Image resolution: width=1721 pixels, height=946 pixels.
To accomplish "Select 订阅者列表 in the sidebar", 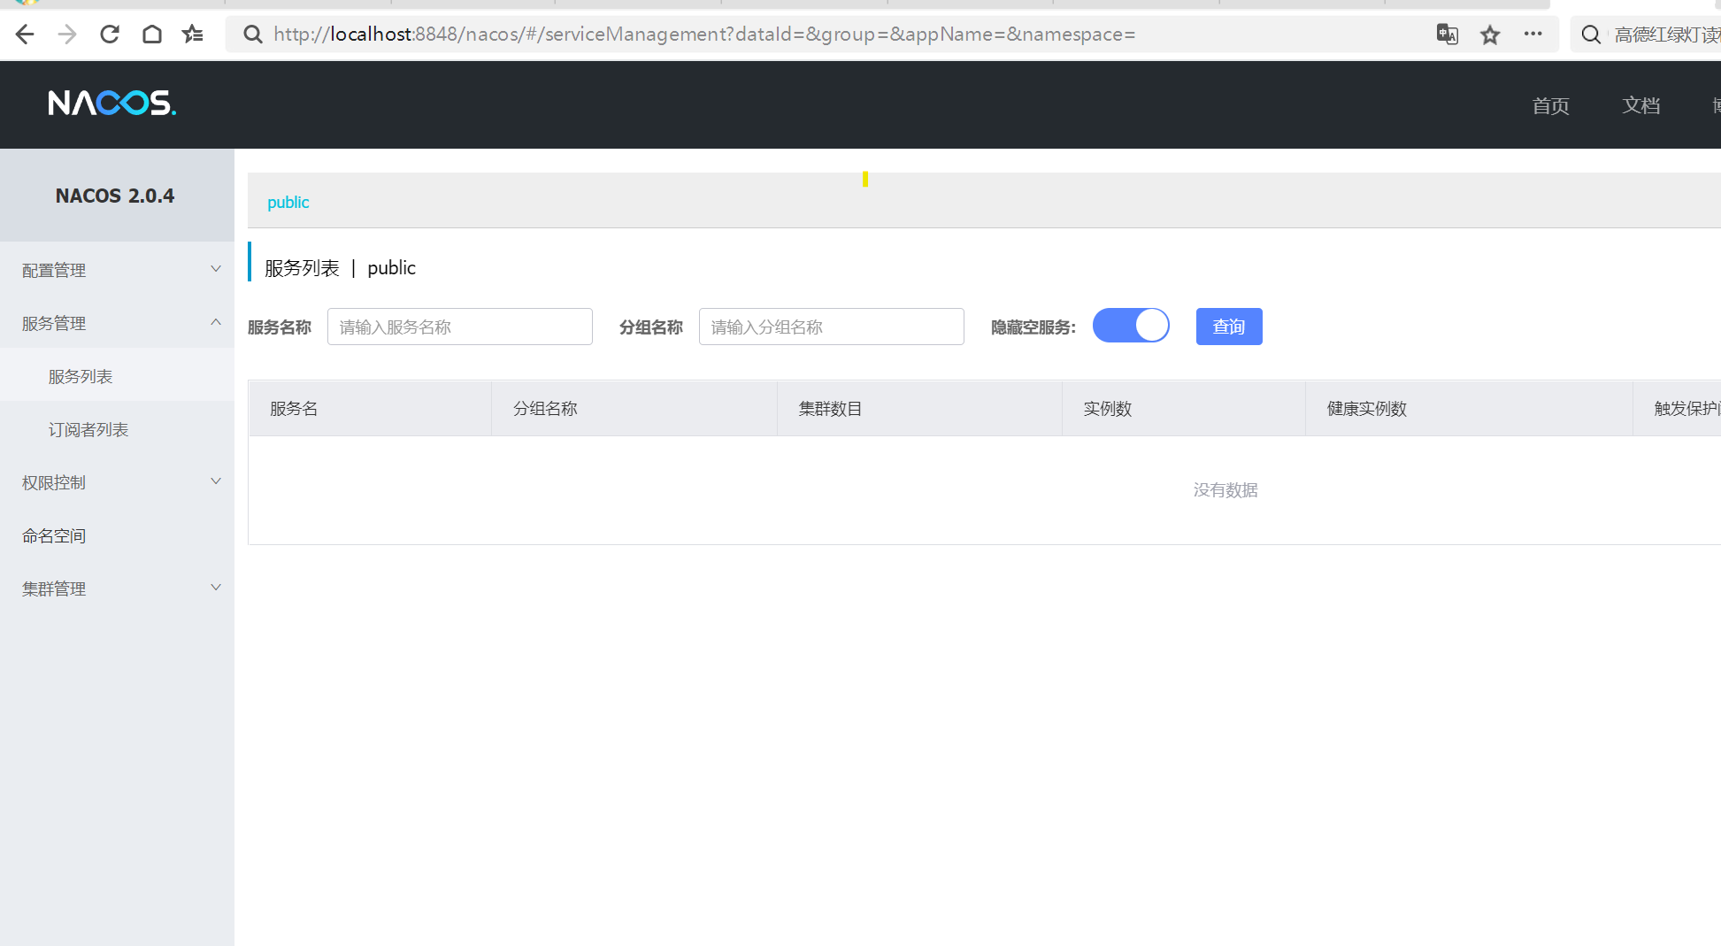I will tap(88, 429).
